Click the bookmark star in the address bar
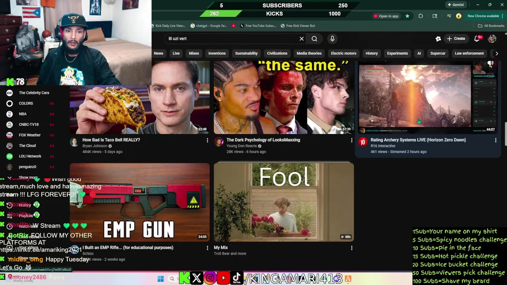507x285 pixels. (407, 16)
